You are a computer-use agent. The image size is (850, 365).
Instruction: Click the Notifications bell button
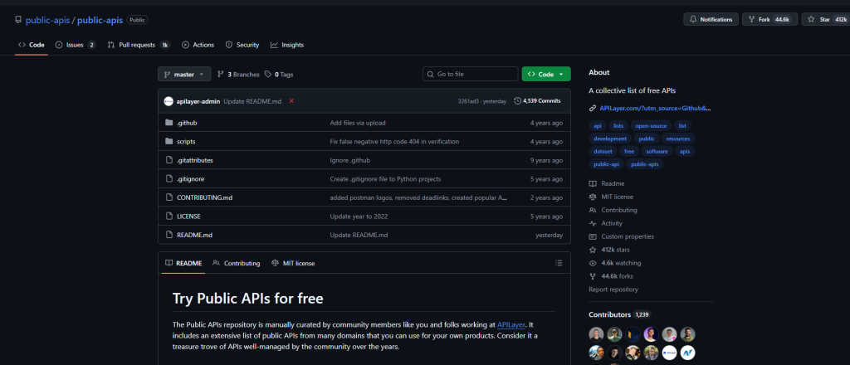pos(711,20)
